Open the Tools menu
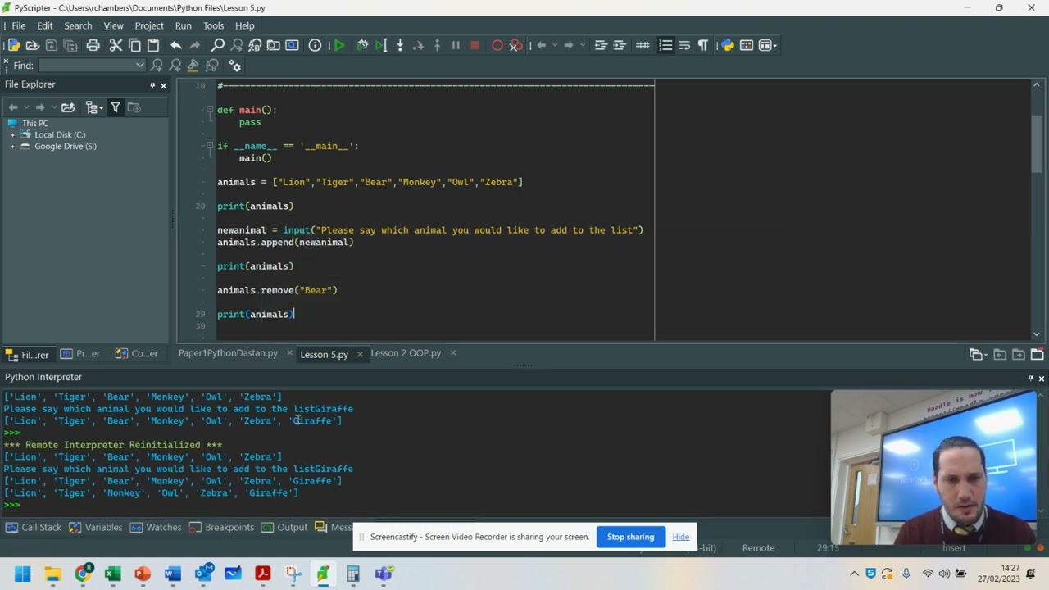This screenshot has height=590, width=1049. 213,25
